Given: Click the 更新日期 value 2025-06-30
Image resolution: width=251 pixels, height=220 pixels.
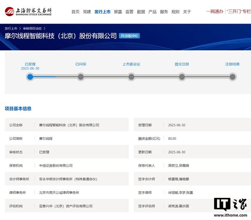Looking at the screenshot, I should pos(177,152).
